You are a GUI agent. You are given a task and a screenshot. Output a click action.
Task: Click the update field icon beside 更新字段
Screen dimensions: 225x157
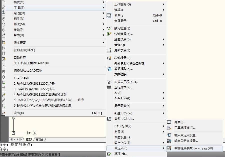click(x=109, y=50)
